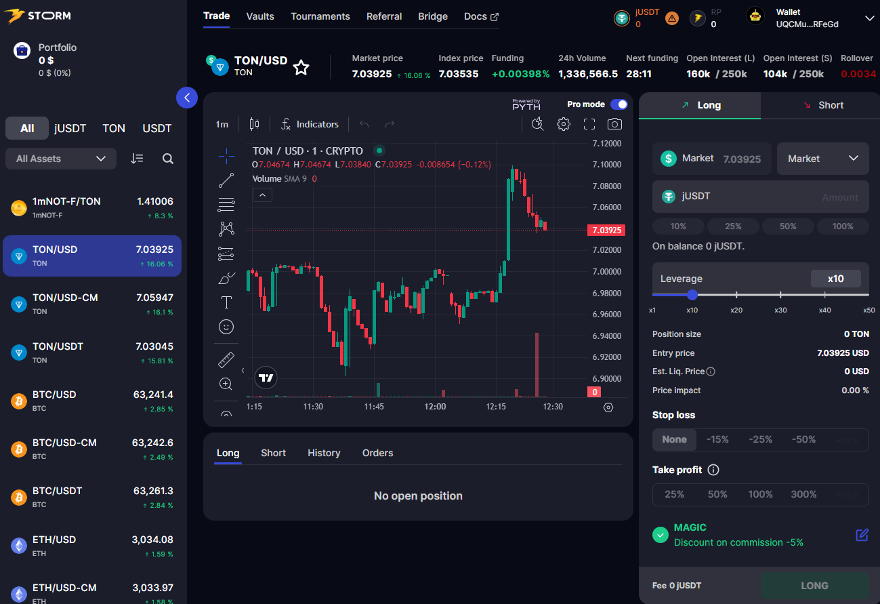Select the crosshair cursor tool

click(x=226, y=156)
